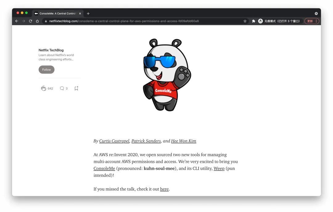The height and width of the screenshot is (212, 333).
Task: Maximize the window with the green button
Action: 26,13
